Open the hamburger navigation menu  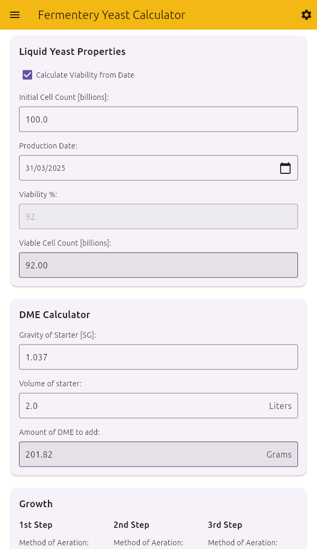tap(15, 15)
